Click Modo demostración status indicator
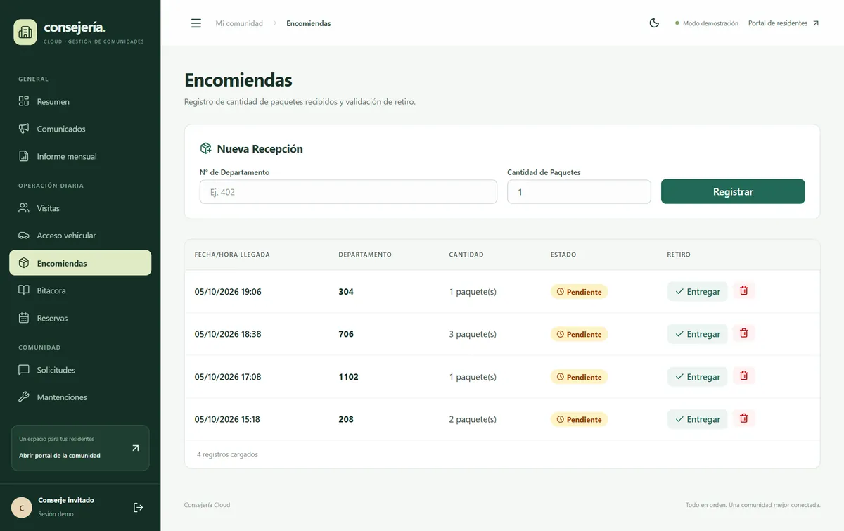The image size is (844, 531). tap(707, 23)
